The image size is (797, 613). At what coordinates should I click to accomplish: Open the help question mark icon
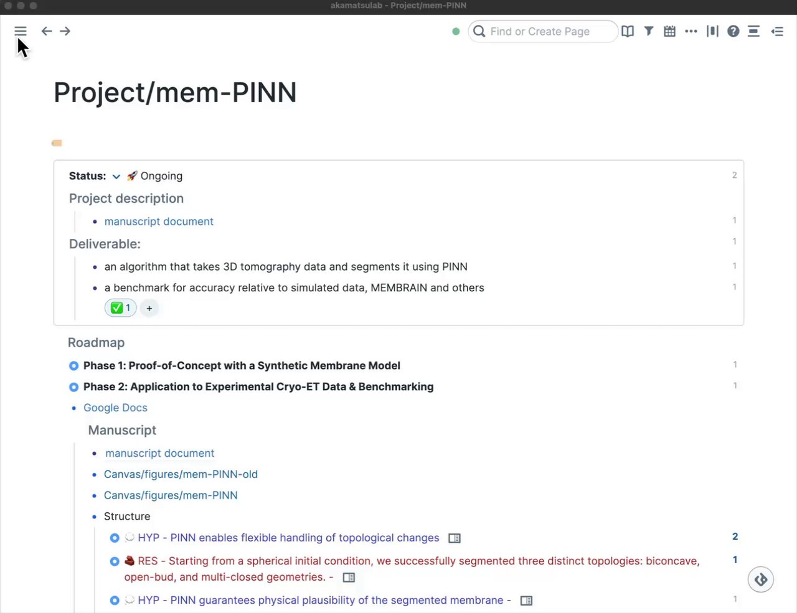click(x=733, y=31)
